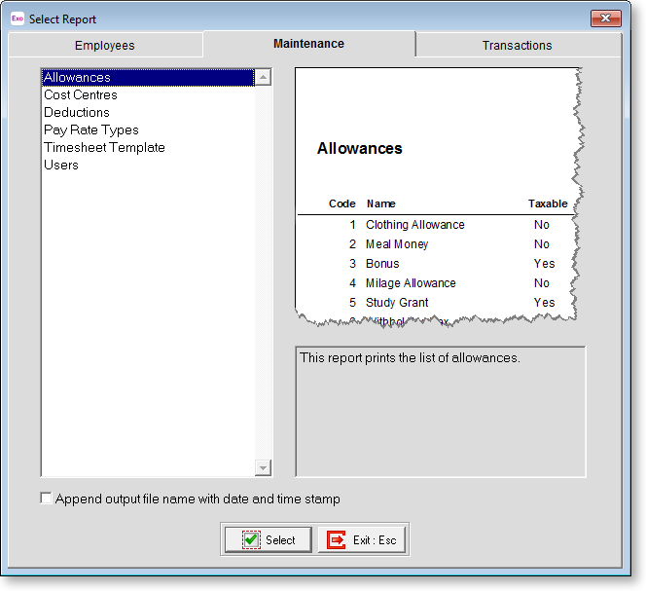Select Pay Rate Types report
This screenshot has height=591, width=646.
click(x=90, y=130)
